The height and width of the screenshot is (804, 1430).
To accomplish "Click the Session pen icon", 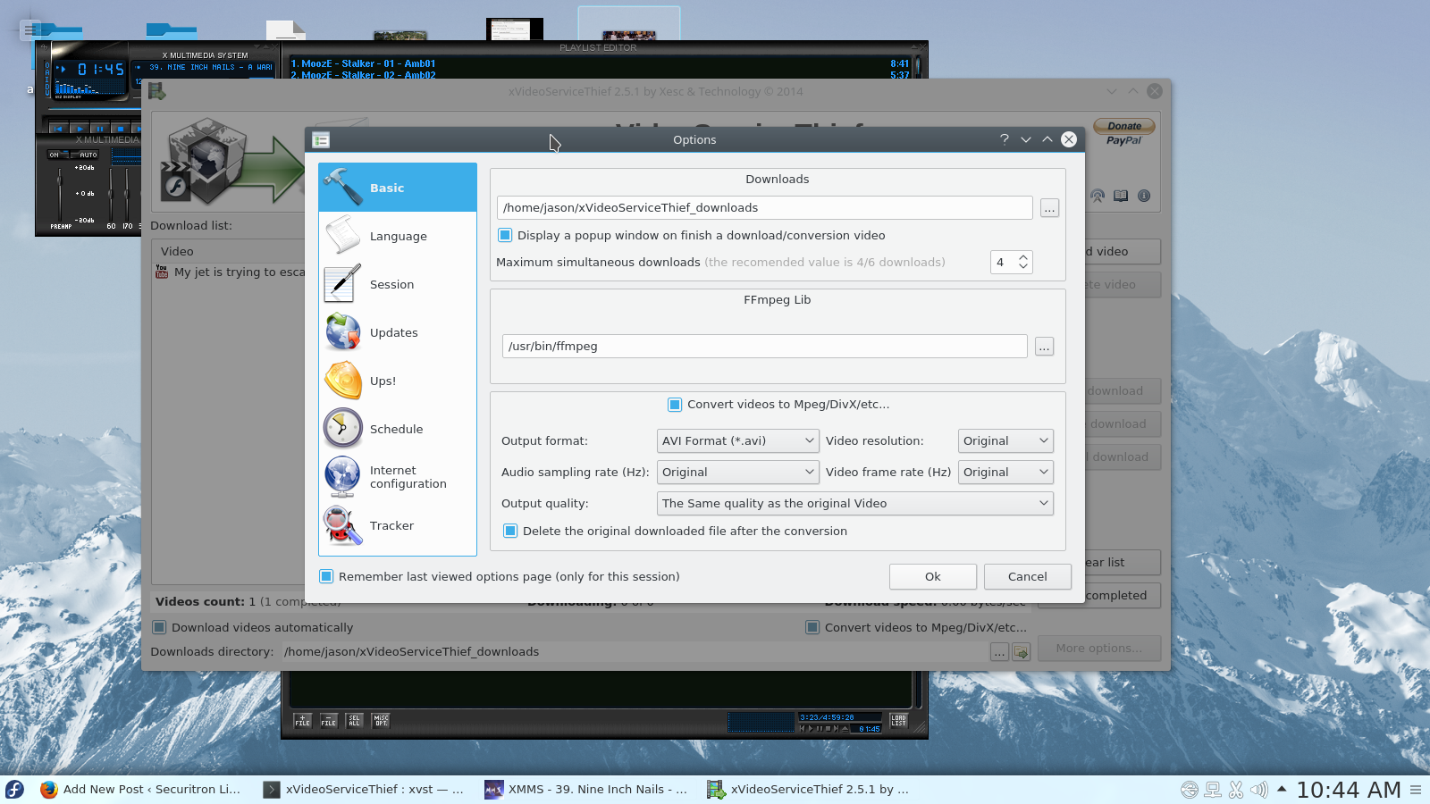I will point(343,284).
